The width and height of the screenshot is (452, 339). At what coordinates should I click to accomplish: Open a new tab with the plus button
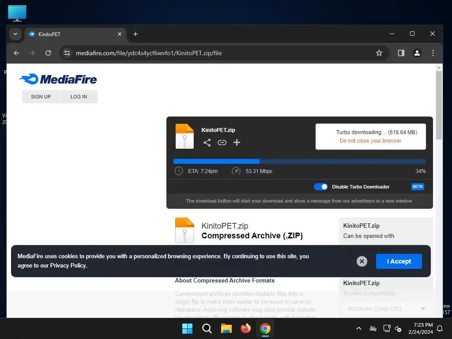point(135,34)
